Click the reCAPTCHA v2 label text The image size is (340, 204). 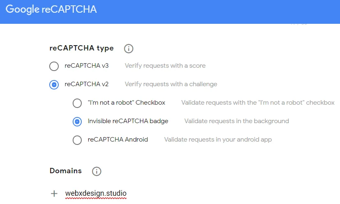click(87, 84)
